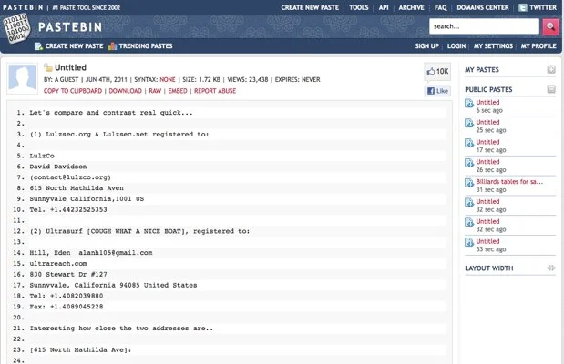Viewport: 564px width, 364px height.
Task: Click line "Interesting how close the two addresses are.."
Action: pos(121,329)
